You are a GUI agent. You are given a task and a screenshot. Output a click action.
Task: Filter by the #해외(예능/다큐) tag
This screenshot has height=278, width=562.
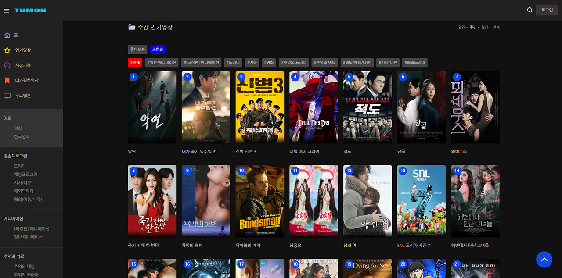(357, 63)
